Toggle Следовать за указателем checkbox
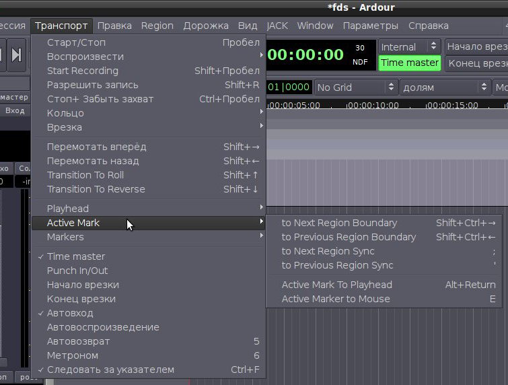The width and height of the screenshot is (508, 385). pyautogui.click(x=149, y=370)
